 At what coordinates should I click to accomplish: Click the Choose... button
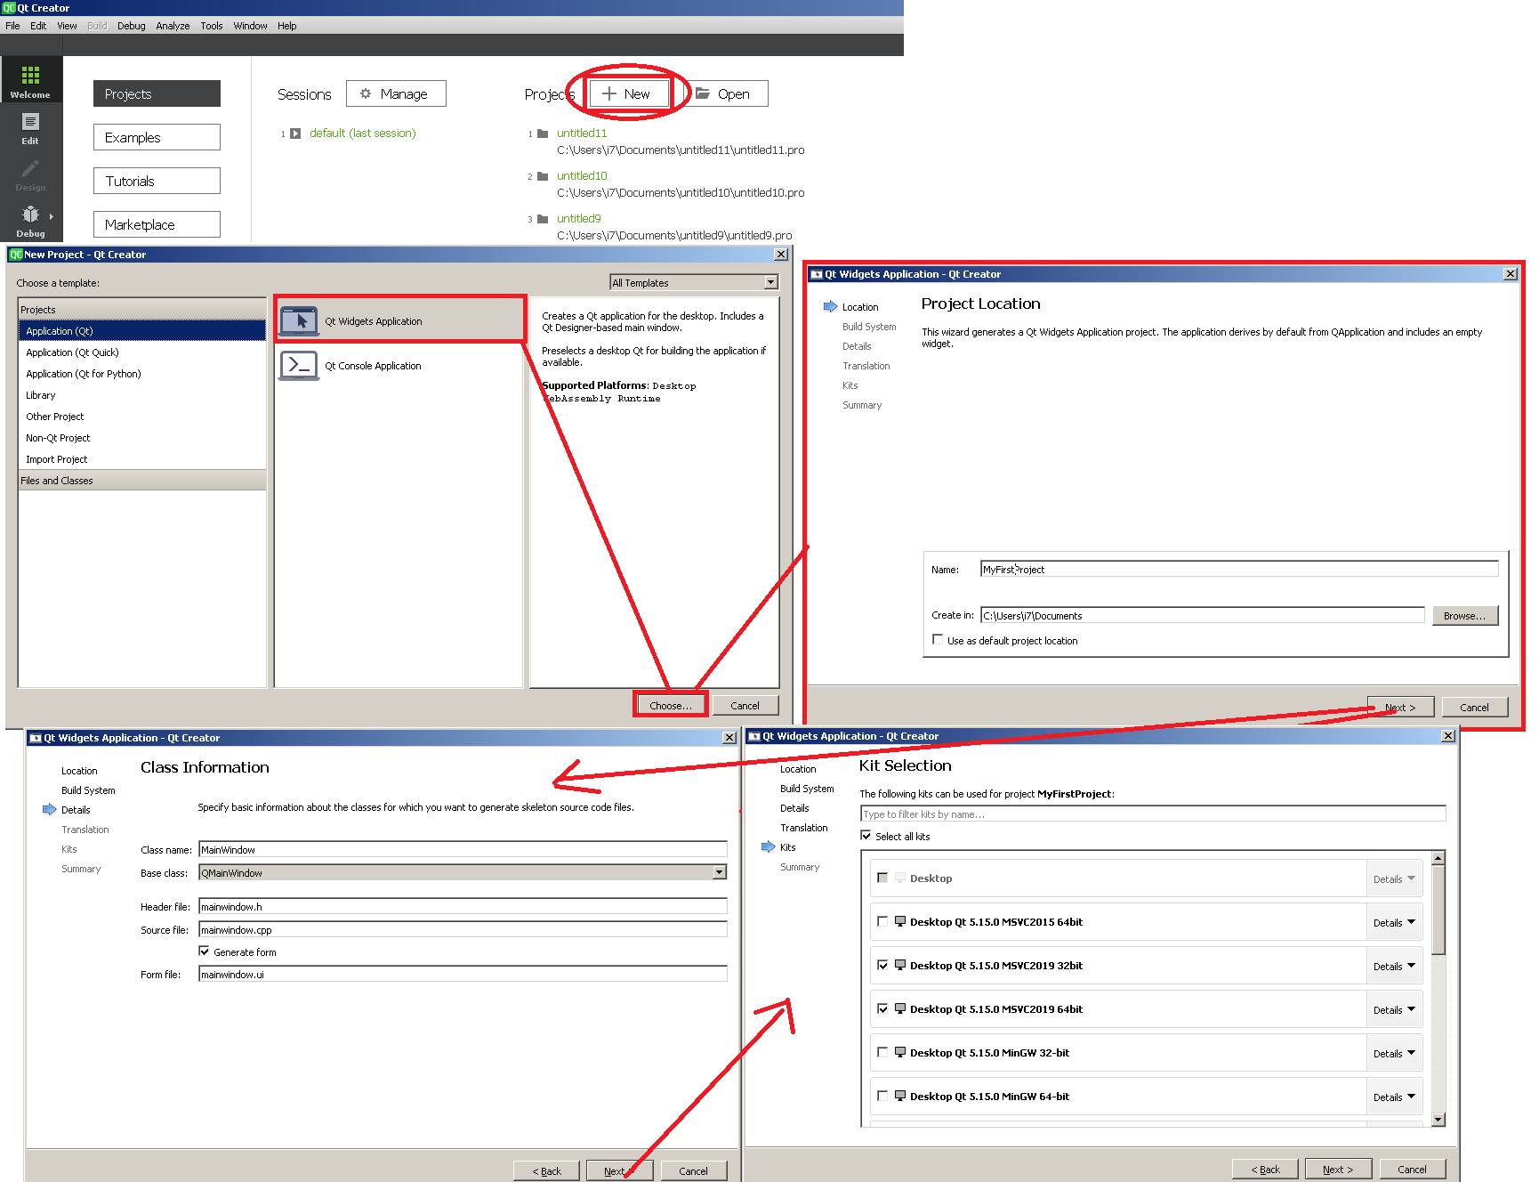pyautogui.click(x=671, y=705)
